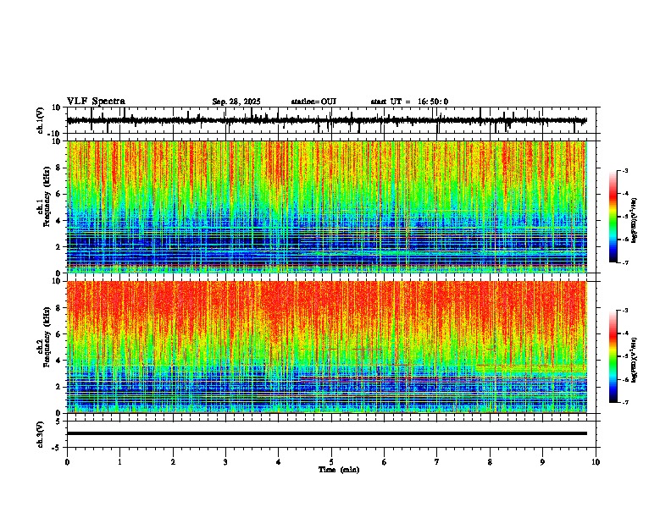
Task: Click the "station=OUI" header label
Action: tap(313, 102)
